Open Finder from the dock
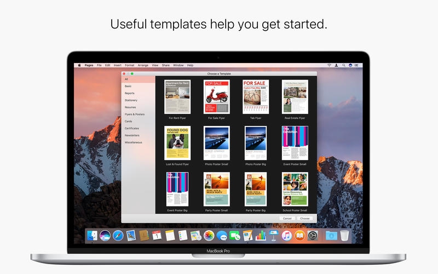This screenshot has height=274, width=438. click(92, 236)
